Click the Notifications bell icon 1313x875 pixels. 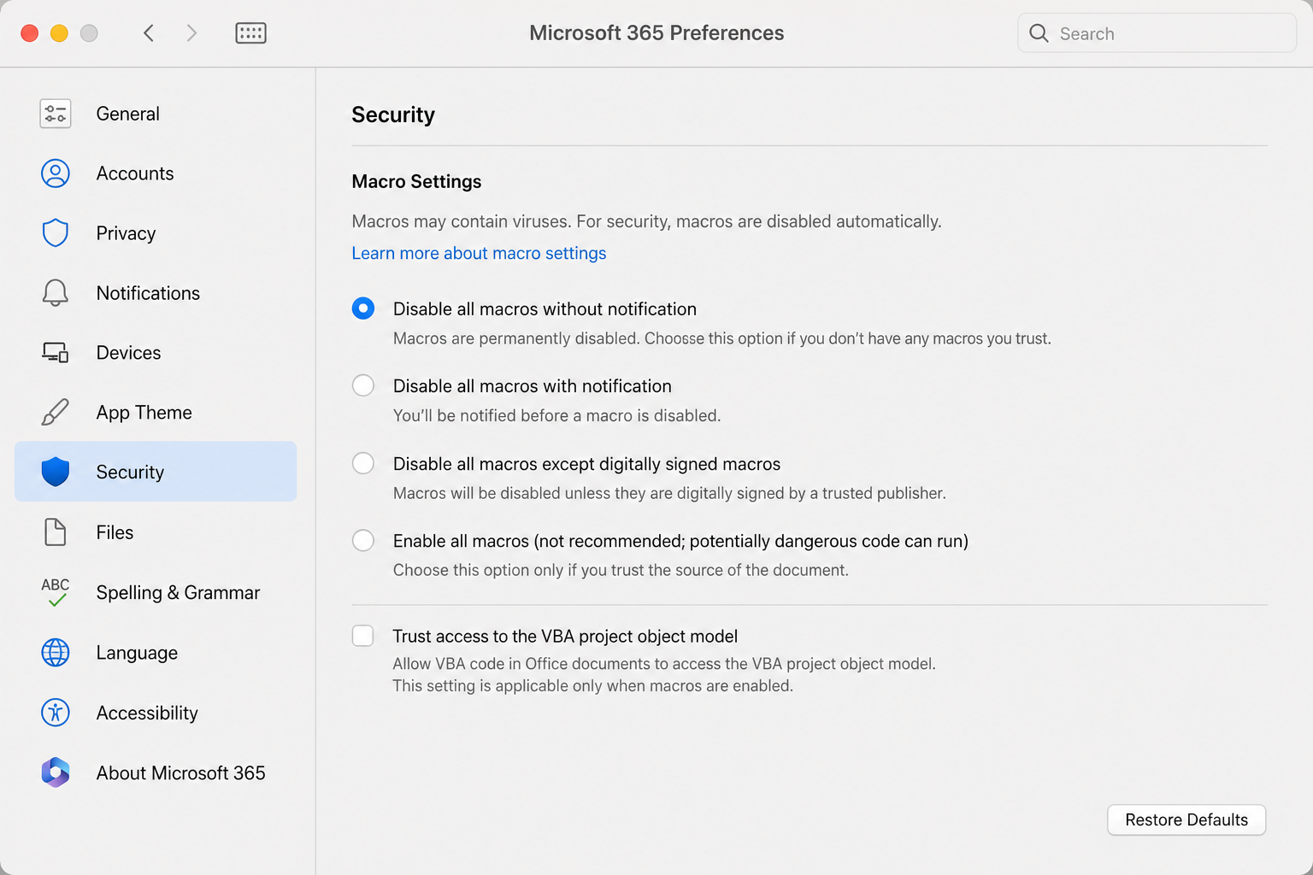point(56,293)
